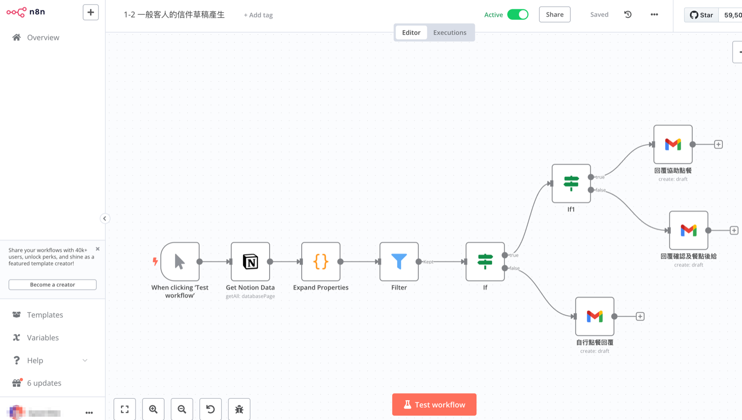Dismiss the creator promotion banner
The width and height of the screenshot is (742, 420).
pyautogui.click(x=97, y=249)
